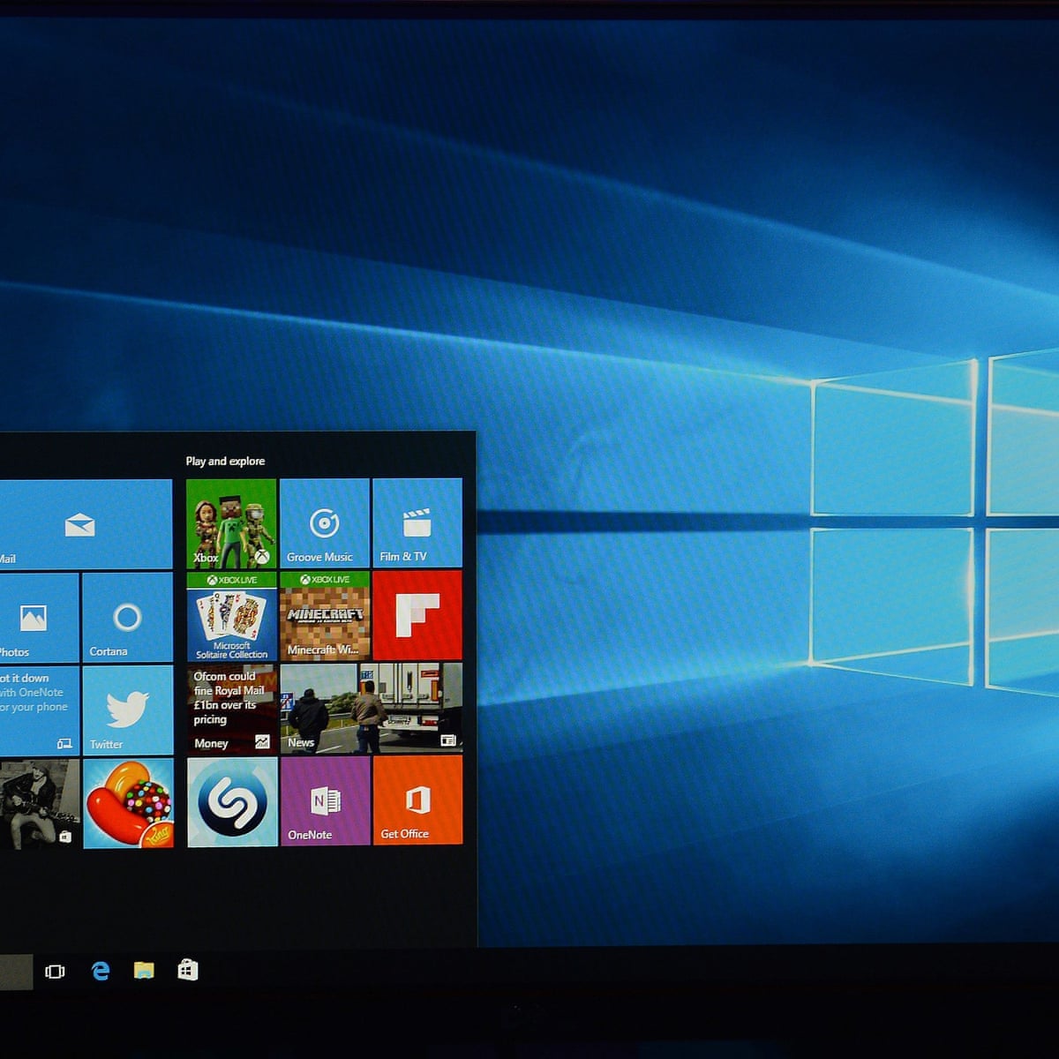This screenshot has height=1059, width=1059.
Task: Open the Film & TV tile
Action: tap(417, 523)
